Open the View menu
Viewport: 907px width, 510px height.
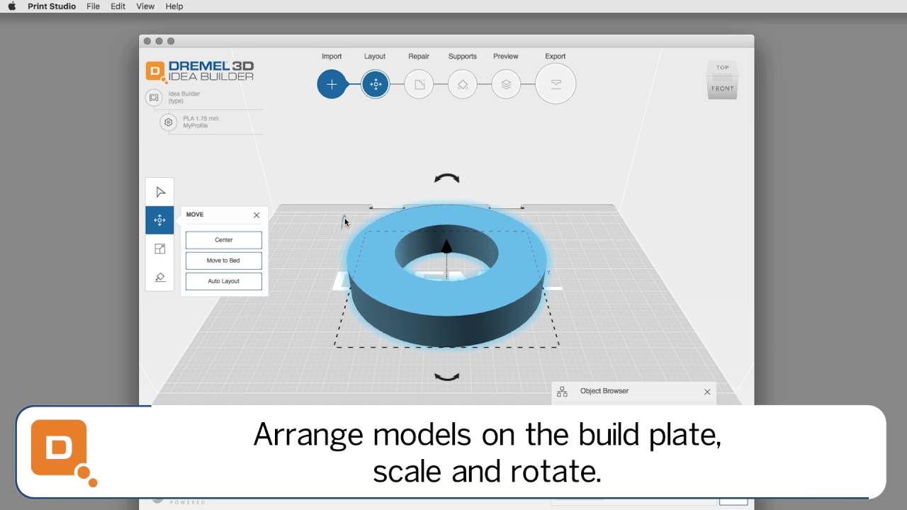tap(145, 6)
